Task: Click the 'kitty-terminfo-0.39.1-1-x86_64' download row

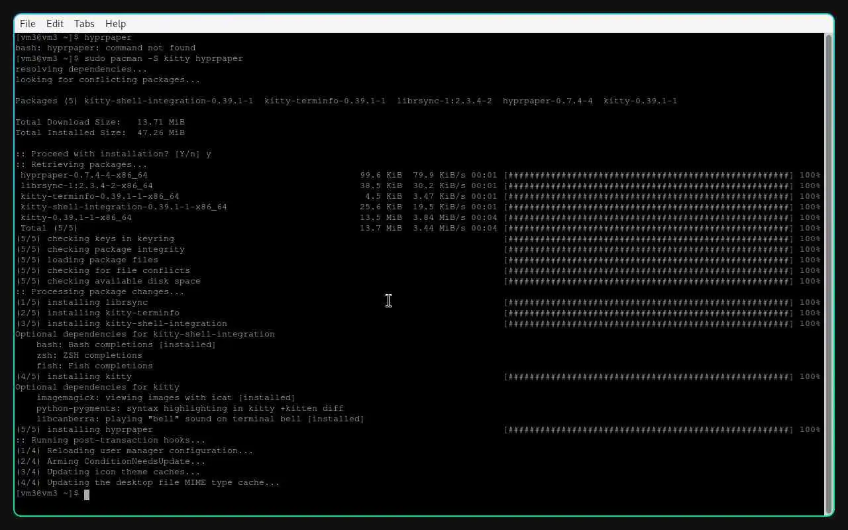Action: [x=420, y=196]
